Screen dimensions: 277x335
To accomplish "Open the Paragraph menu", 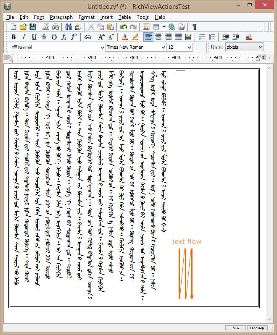I will 61,17.
